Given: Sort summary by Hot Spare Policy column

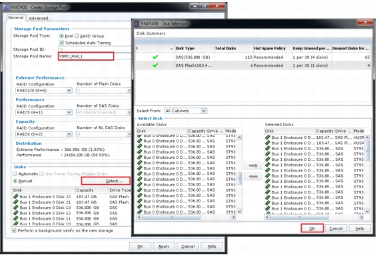Looking at the screenshot, I should tap(272, 48).
